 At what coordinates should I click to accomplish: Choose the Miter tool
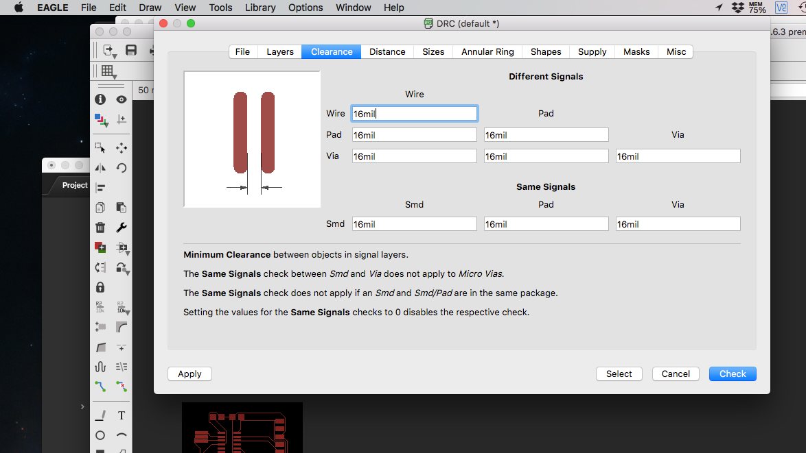coord(122,327)
